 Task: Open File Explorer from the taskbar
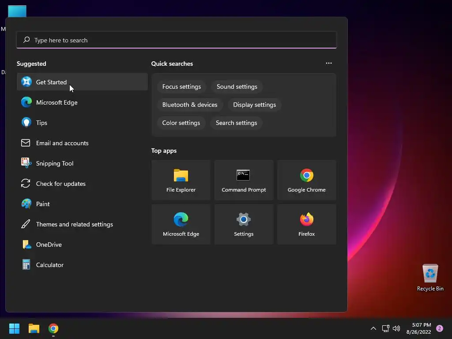pyautogui.click(x=34, y=328)
